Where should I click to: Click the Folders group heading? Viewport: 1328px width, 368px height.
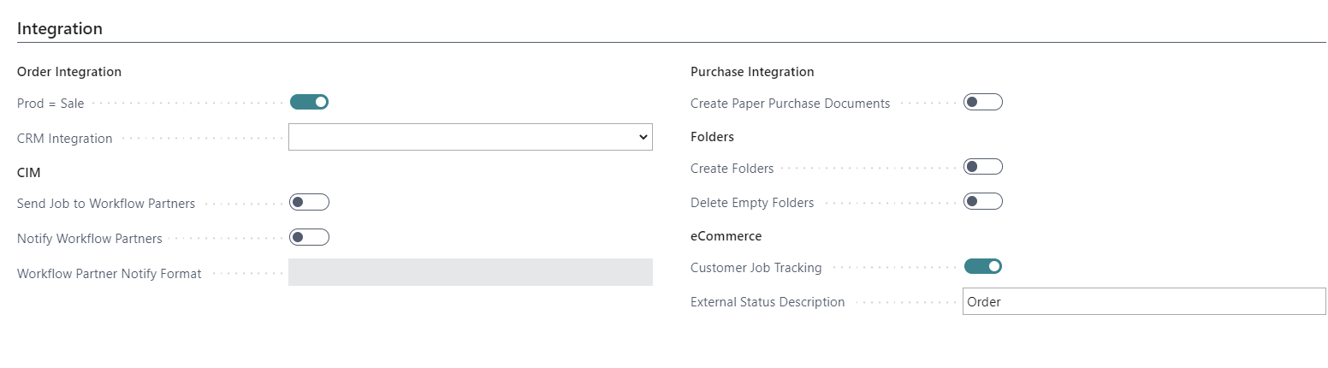click(x=712, y=137)
